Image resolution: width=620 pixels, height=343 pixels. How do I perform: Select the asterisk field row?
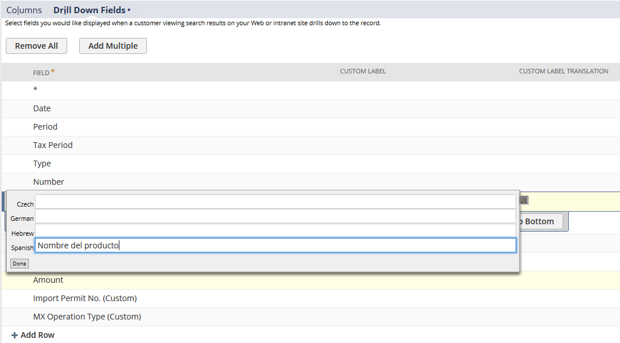tap(311, 90)
